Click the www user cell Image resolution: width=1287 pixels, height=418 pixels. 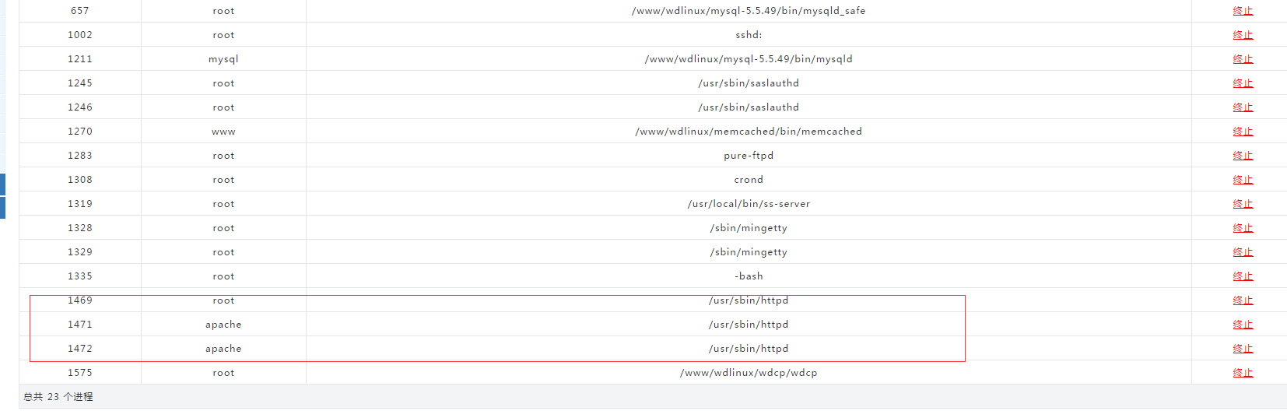point(223,132)
